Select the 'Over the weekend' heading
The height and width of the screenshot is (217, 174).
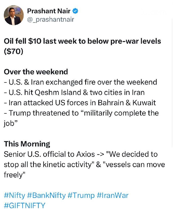(36, 72)
